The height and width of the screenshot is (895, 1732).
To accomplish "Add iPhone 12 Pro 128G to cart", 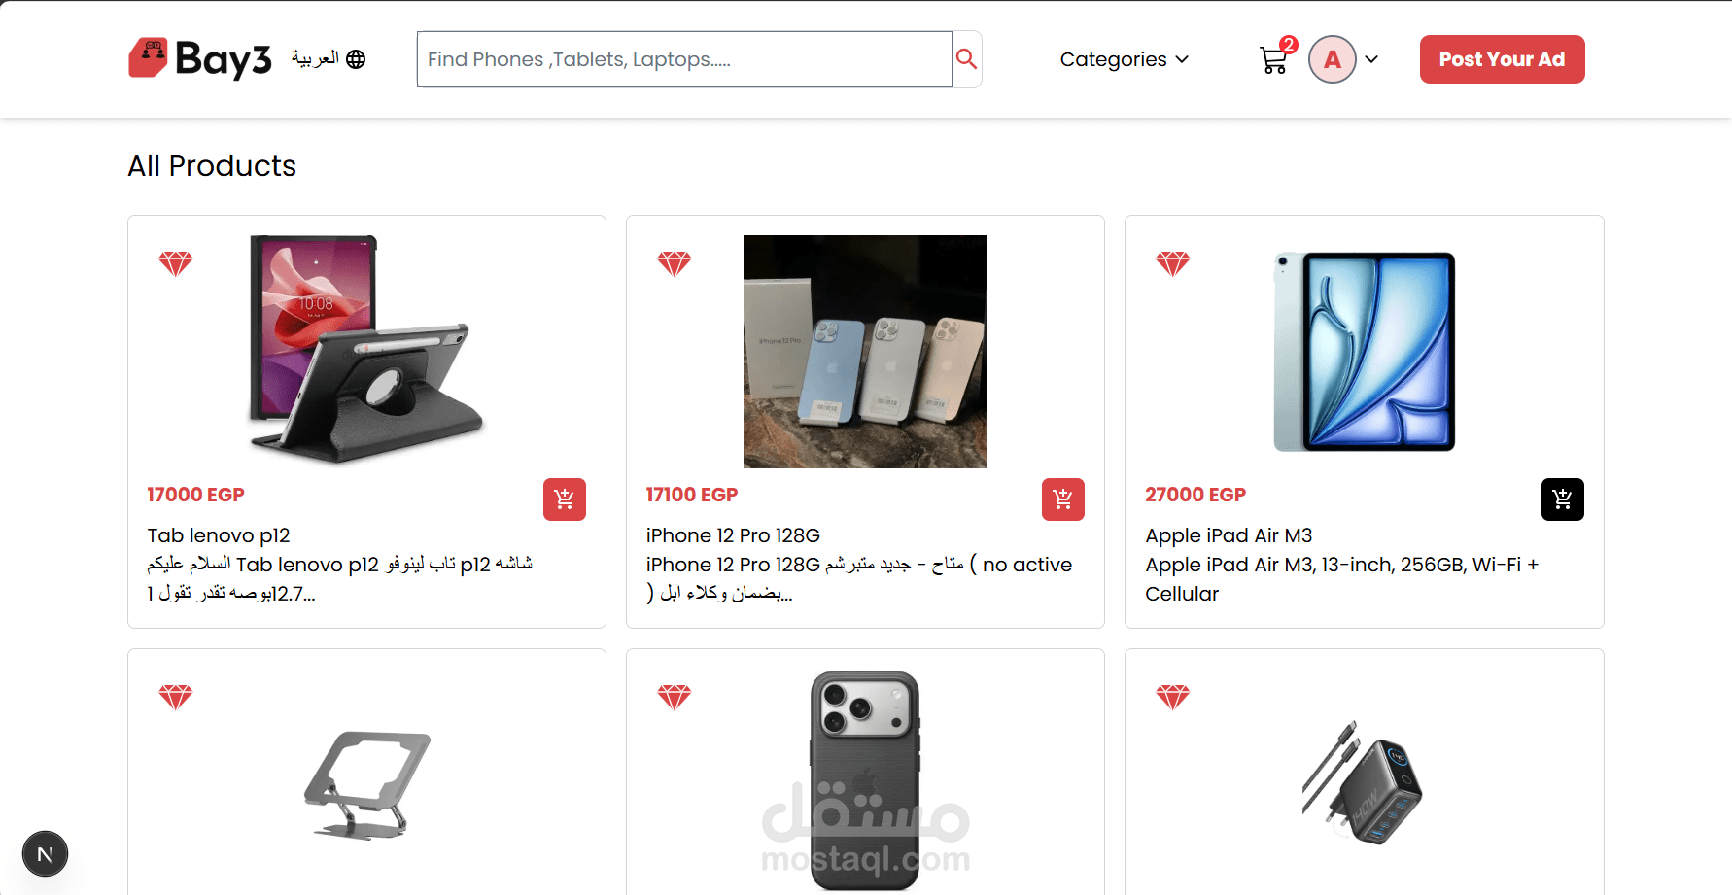I will point(1063,499).
